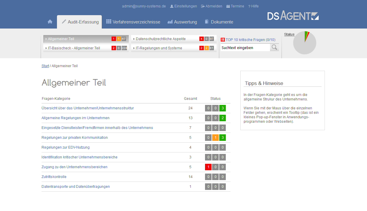The width and height of the screenshot is (367, 211).
Task: Click the red exclamation TOP 10 icon
Action: (x=223, y=40)
